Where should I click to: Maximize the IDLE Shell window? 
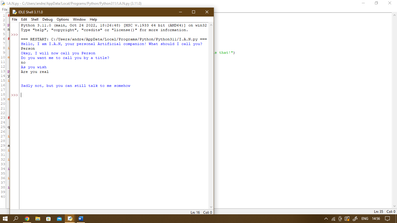click(194, 12)
